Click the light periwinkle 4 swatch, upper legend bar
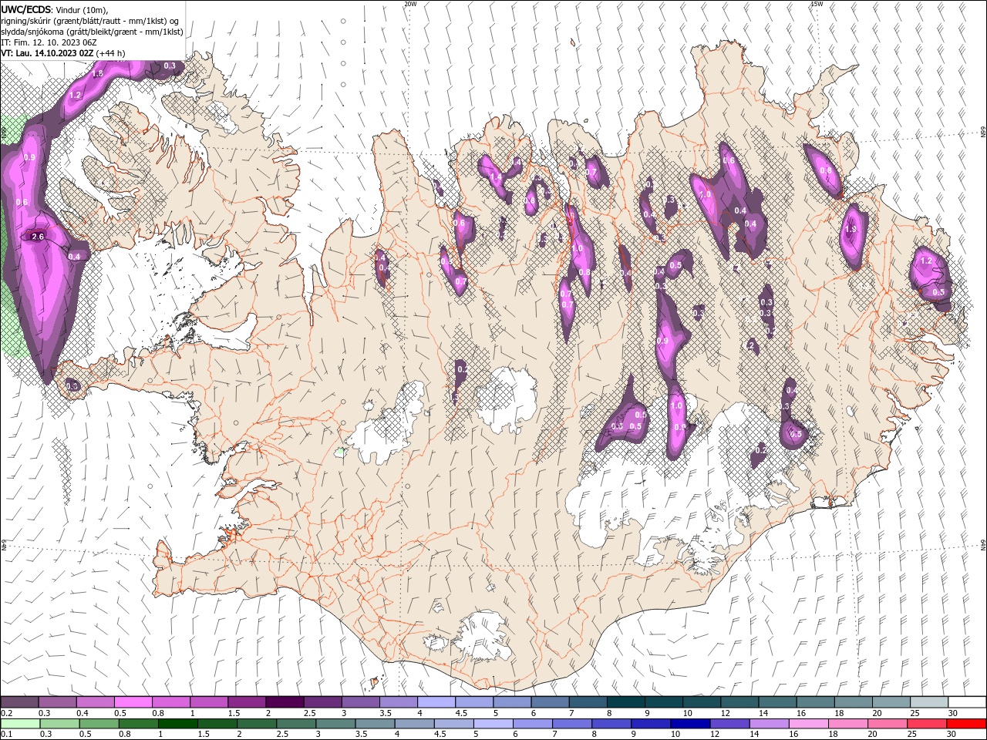 coord(436,702)
